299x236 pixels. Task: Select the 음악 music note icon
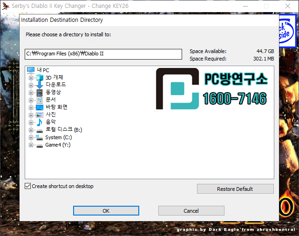pyautogui.click(x=40, y=122)
